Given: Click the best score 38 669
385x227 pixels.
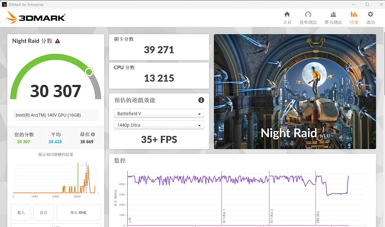Looking at the screenshot, I should point(87,142).
